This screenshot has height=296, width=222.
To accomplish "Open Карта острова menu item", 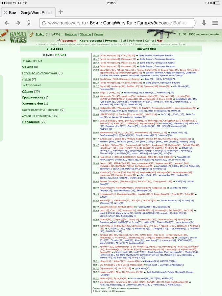I will pyautogui.click(x=91, y=40).
